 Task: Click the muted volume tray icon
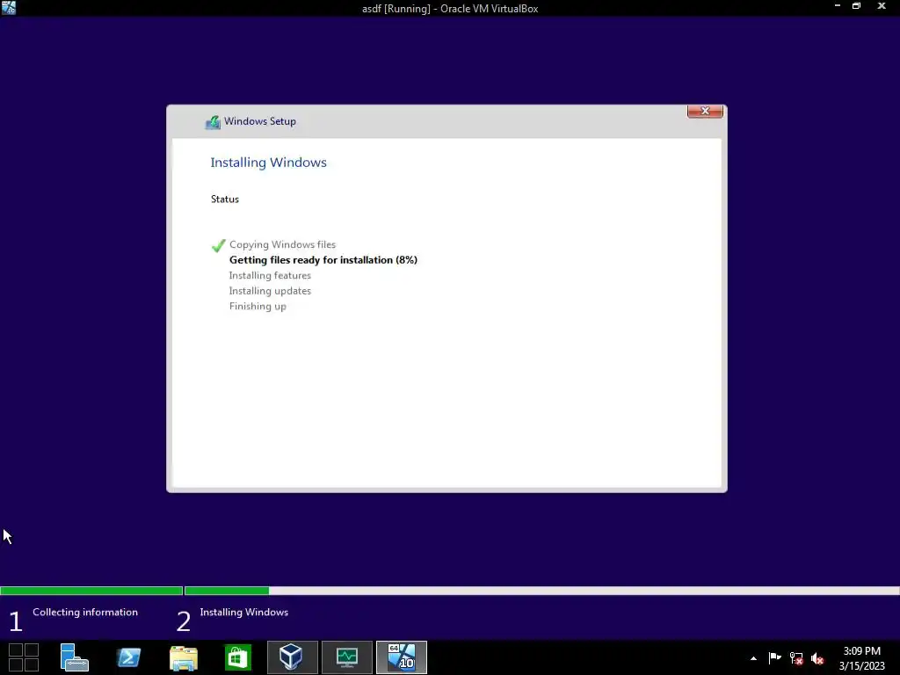(x=817, y=658)
